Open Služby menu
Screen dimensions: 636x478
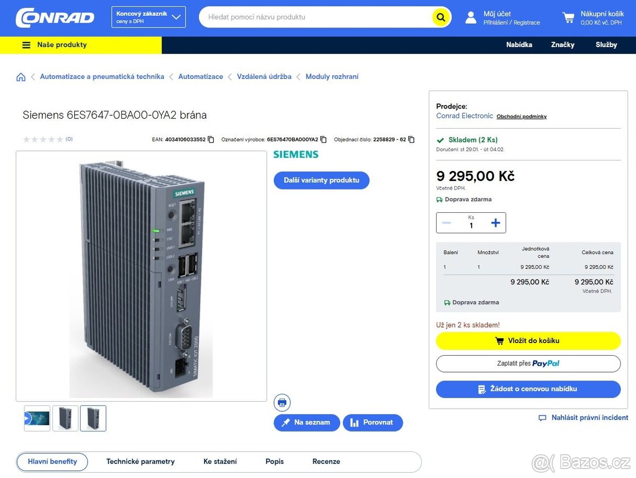606,45
